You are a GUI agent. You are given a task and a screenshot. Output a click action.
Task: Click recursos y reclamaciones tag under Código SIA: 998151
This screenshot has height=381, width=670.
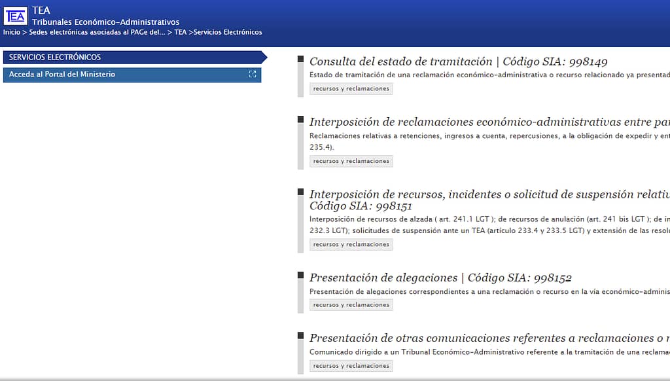point(351,245)
